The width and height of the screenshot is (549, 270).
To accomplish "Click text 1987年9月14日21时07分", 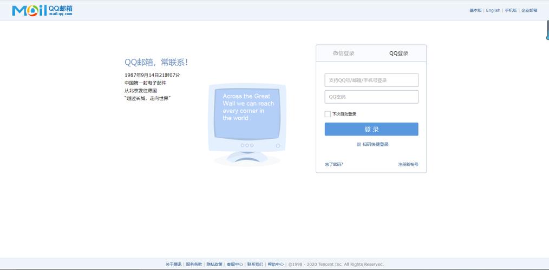I will pyautogui.click(x=152, y=75).
